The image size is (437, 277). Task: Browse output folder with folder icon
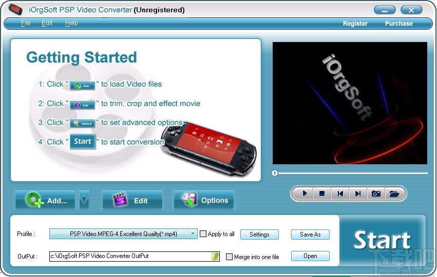215,256
